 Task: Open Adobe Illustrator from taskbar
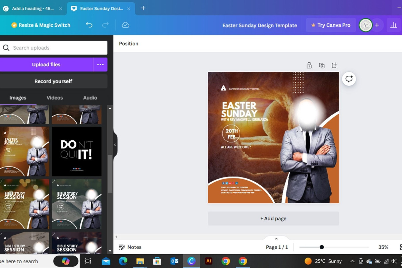(x=209, y=261)
